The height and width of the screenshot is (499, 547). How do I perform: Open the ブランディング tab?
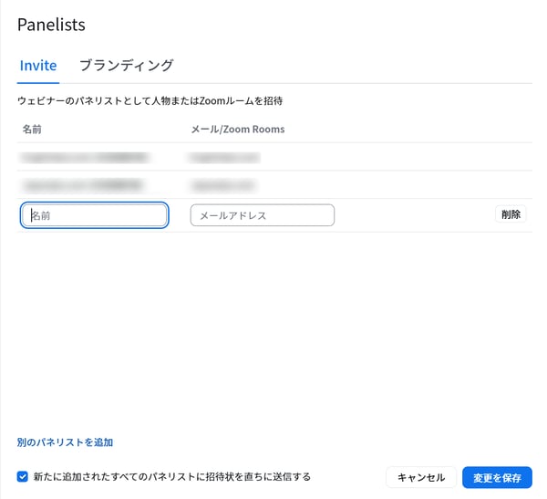coord(126,66)
